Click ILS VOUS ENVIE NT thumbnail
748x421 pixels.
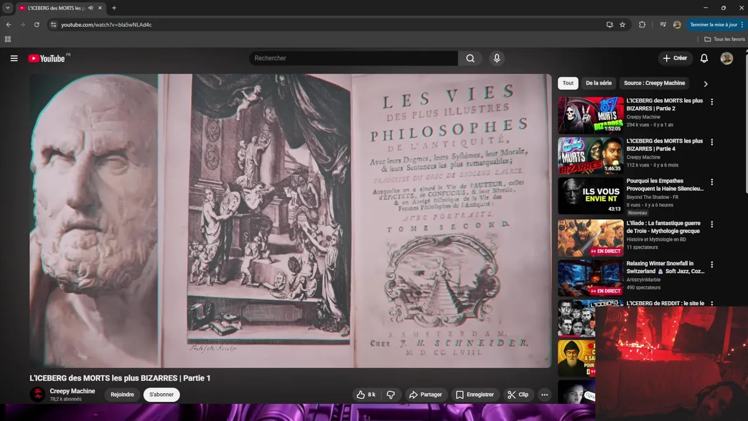[x=591, y=196]
